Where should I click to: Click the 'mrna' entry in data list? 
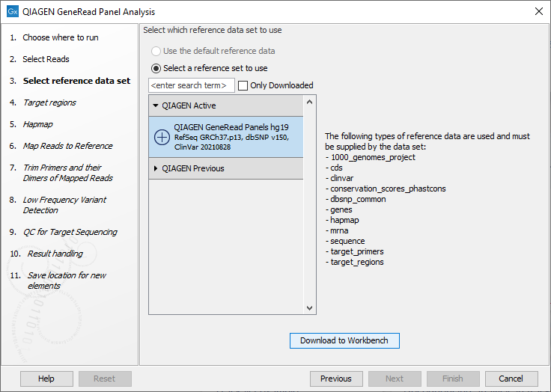pyautogui.click(x=339, y=230)
